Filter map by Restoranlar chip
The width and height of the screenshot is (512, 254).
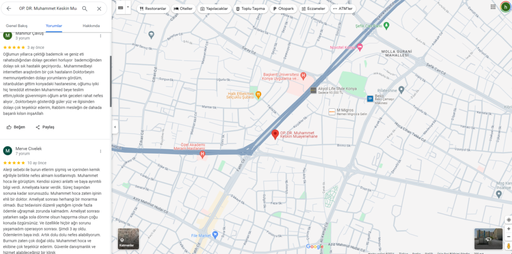coord(153,9)
